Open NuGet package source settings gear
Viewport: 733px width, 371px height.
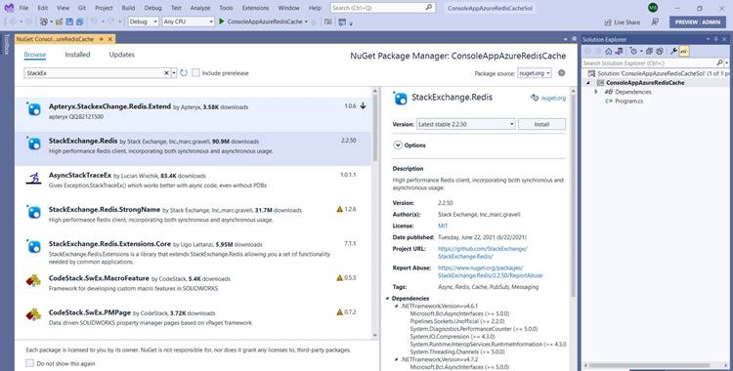562,73
